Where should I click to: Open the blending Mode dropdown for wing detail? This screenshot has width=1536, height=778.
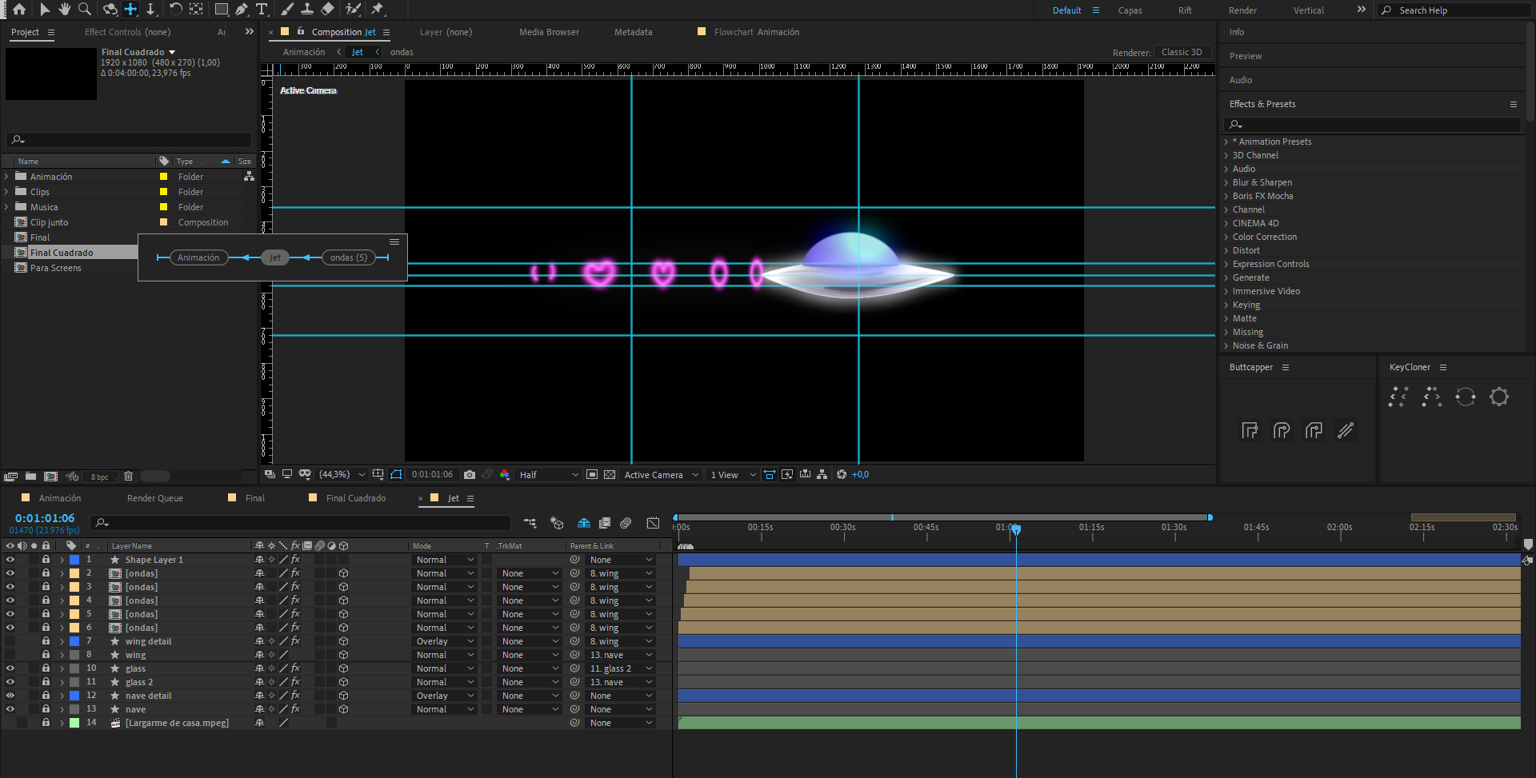click(445, 641)
